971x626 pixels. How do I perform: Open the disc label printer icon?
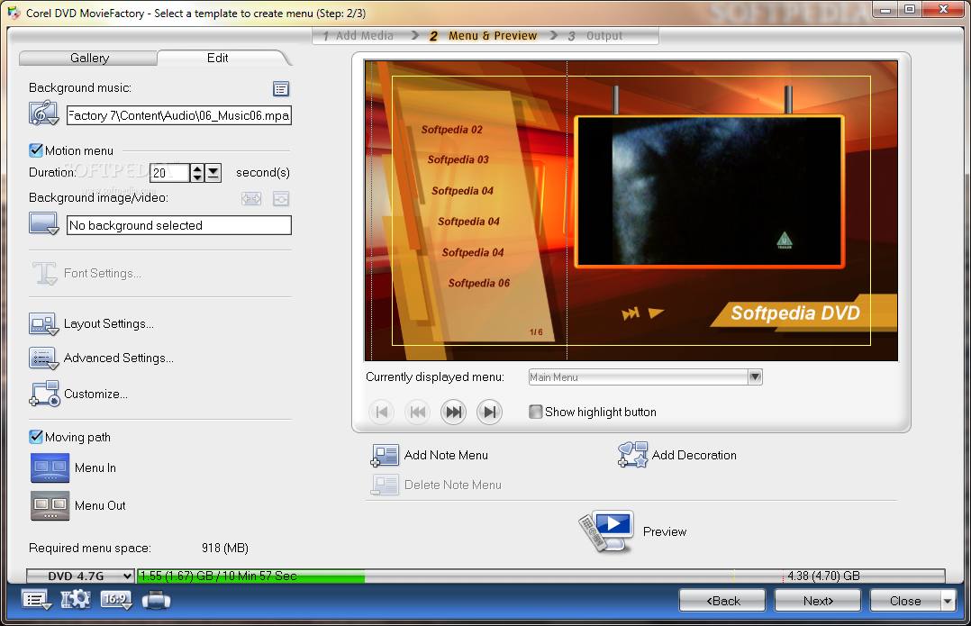pyautogui.click(x=156, y=600)
